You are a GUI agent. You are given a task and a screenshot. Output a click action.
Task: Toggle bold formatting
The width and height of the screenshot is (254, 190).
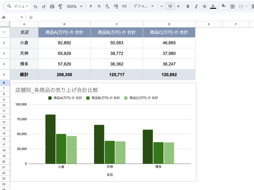(x=188, y=6)
